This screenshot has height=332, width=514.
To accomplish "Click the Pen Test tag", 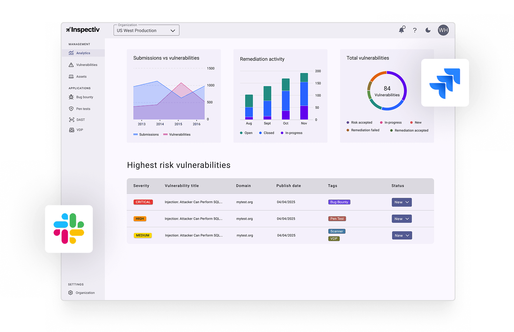I will pyautogui.click(x=337, y=219).
